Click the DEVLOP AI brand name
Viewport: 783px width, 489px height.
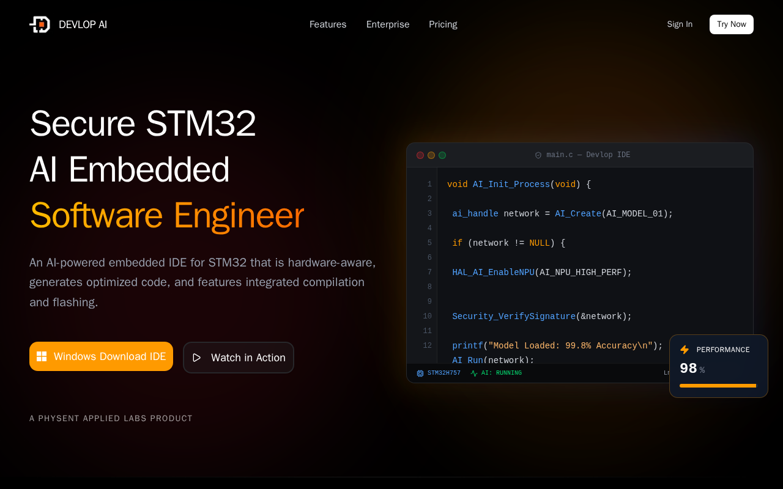click(x=83, y=24)
